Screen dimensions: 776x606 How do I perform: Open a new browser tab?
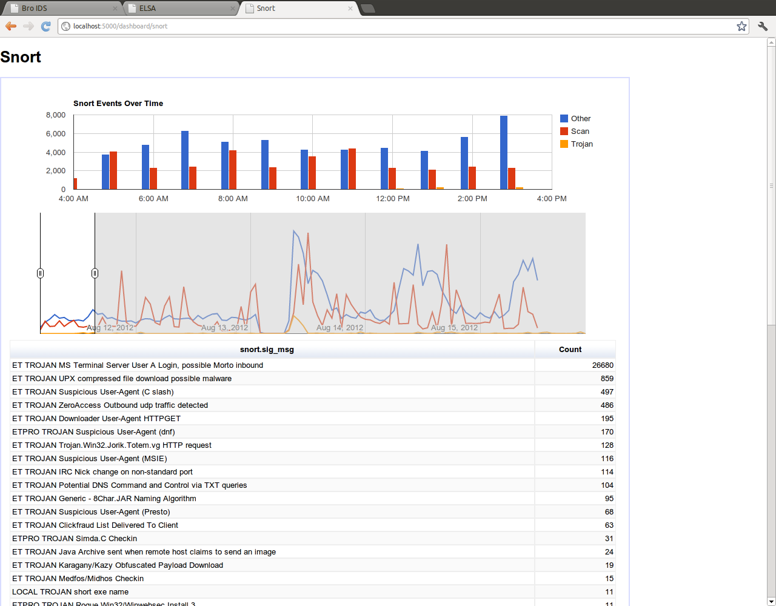(367, 8)
